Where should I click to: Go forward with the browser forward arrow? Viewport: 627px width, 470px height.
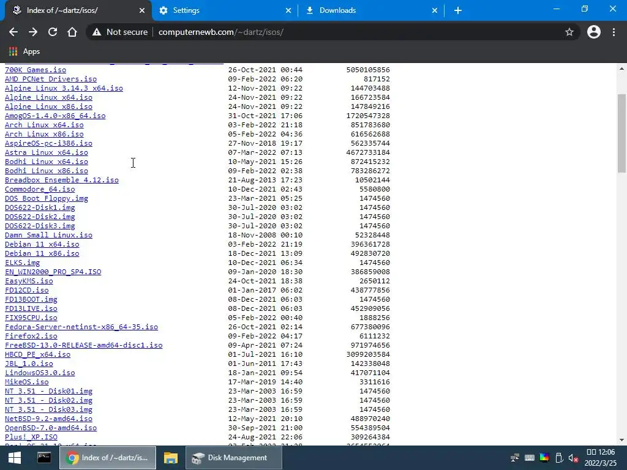33,32
